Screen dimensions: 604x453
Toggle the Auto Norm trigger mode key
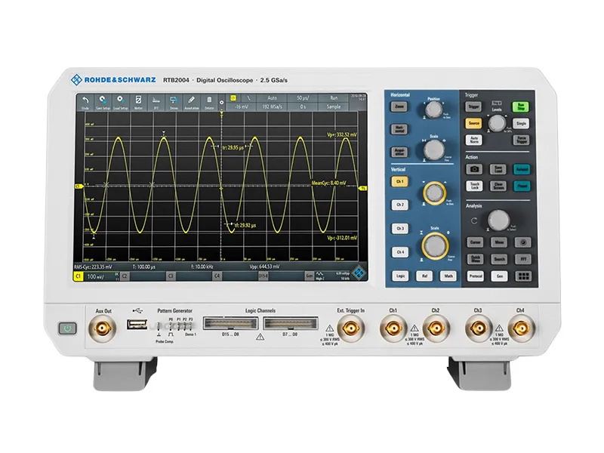coord(474,140)
